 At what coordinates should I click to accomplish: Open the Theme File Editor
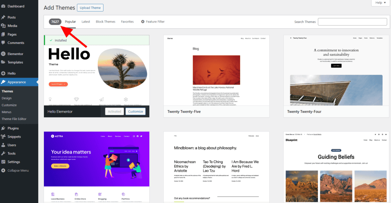(14, 119)
